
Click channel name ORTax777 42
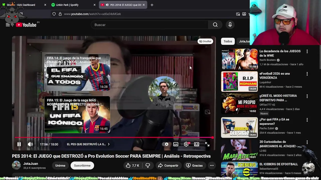pos(267,105)
